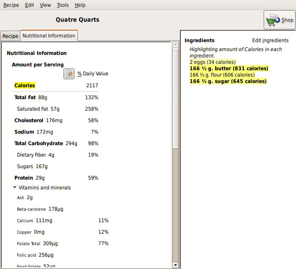Screen dimensions: 296x269
Task: Open the Tools menu
Action: [63, 5]
